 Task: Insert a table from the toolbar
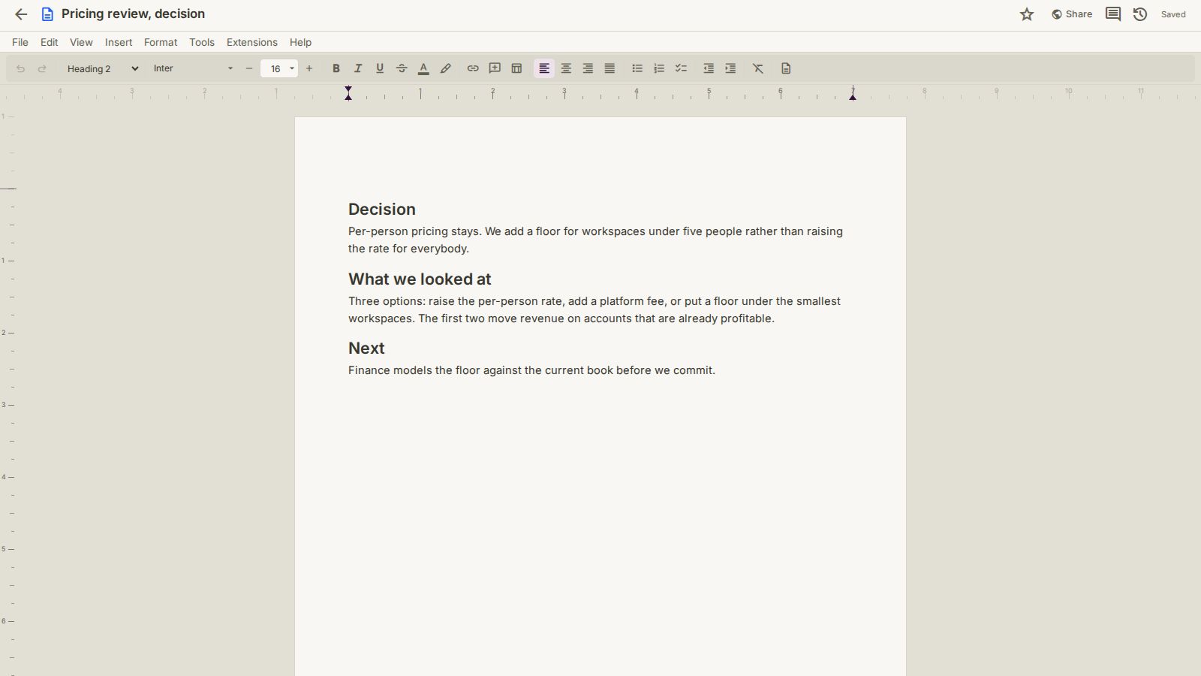516,68
